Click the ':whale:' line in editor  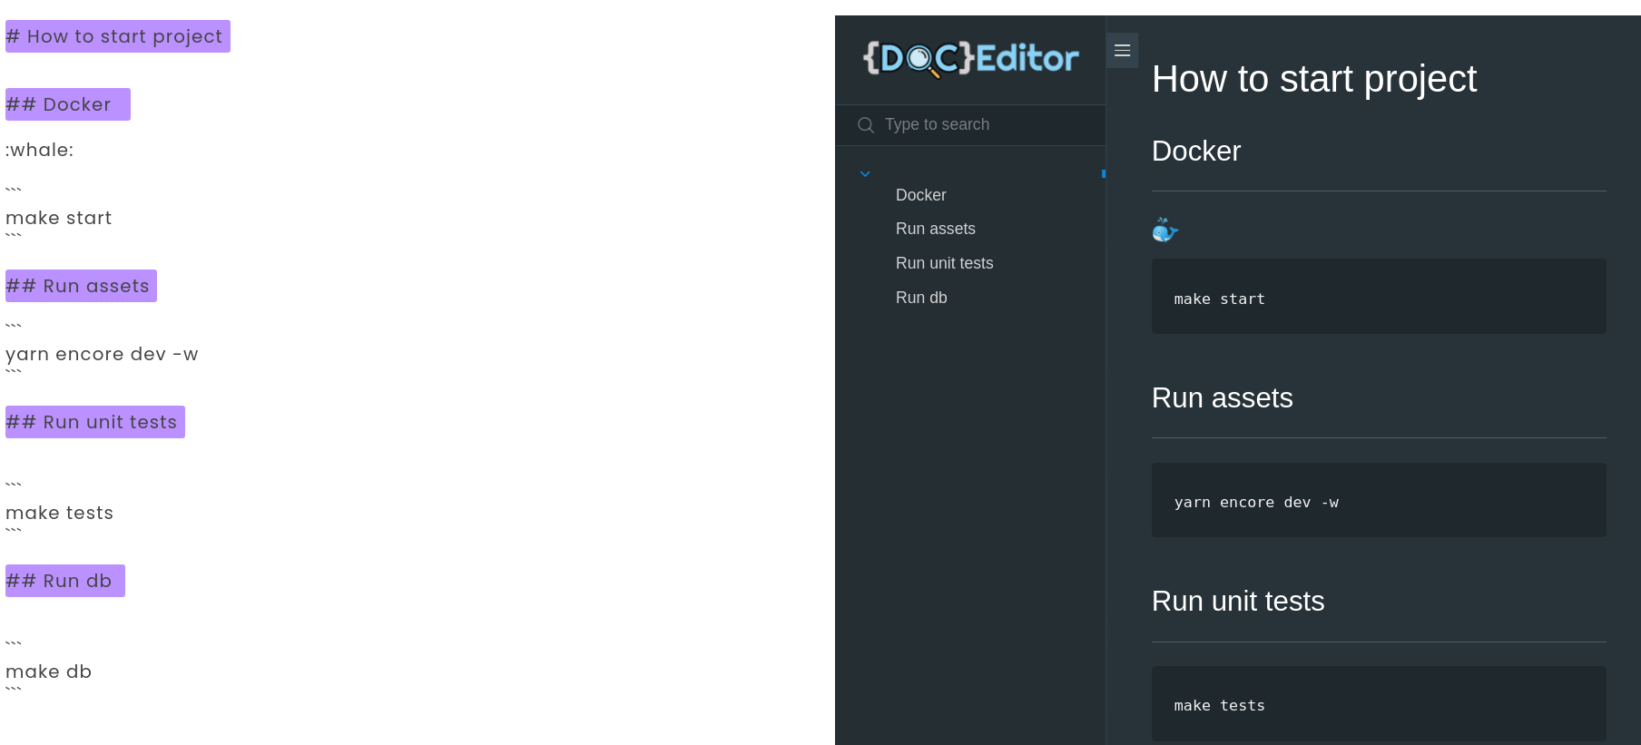pos(39,150)
